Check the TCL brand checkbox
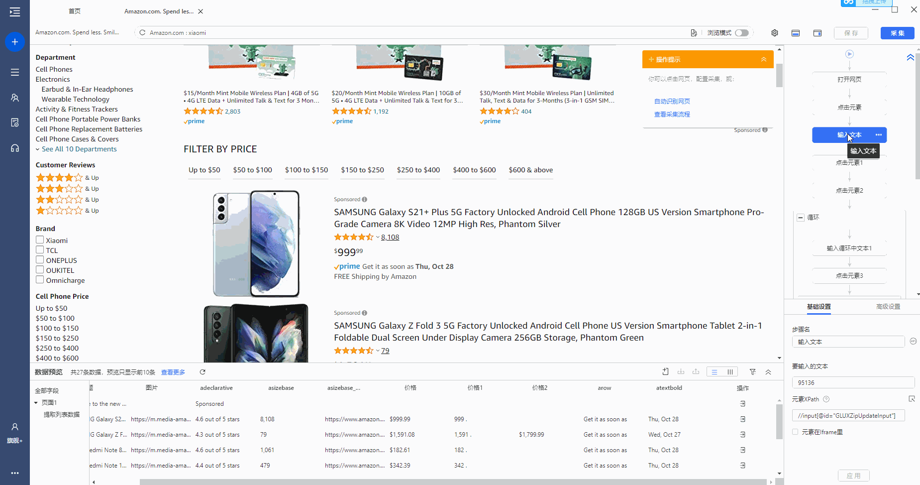920x485 pixels. pos(40,250)
